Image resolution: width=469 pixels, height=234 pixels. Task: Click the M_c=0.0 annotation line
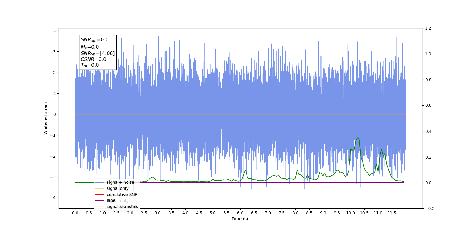coord(90,47)
